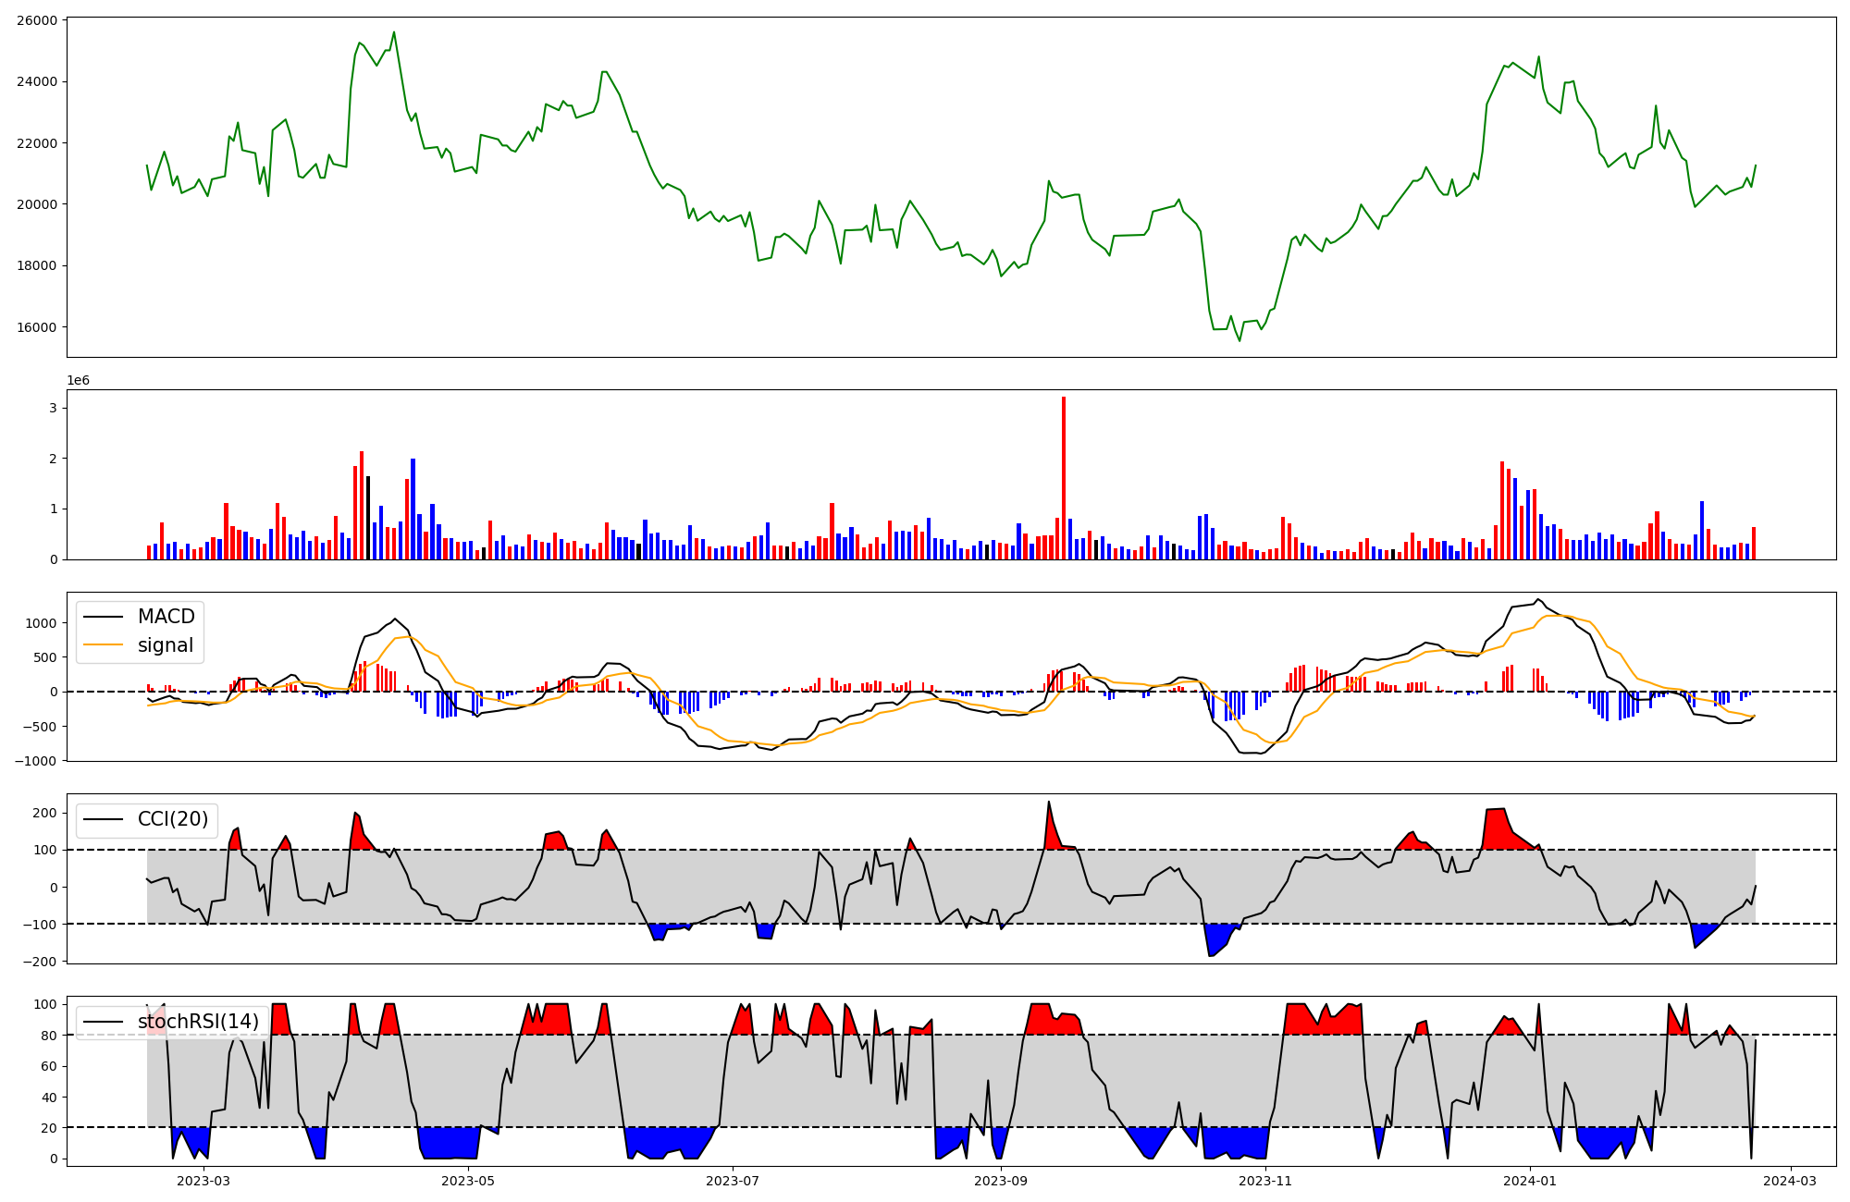
Task: Click the 2023-05 date tick label
Action: (x=468, y=1181)
